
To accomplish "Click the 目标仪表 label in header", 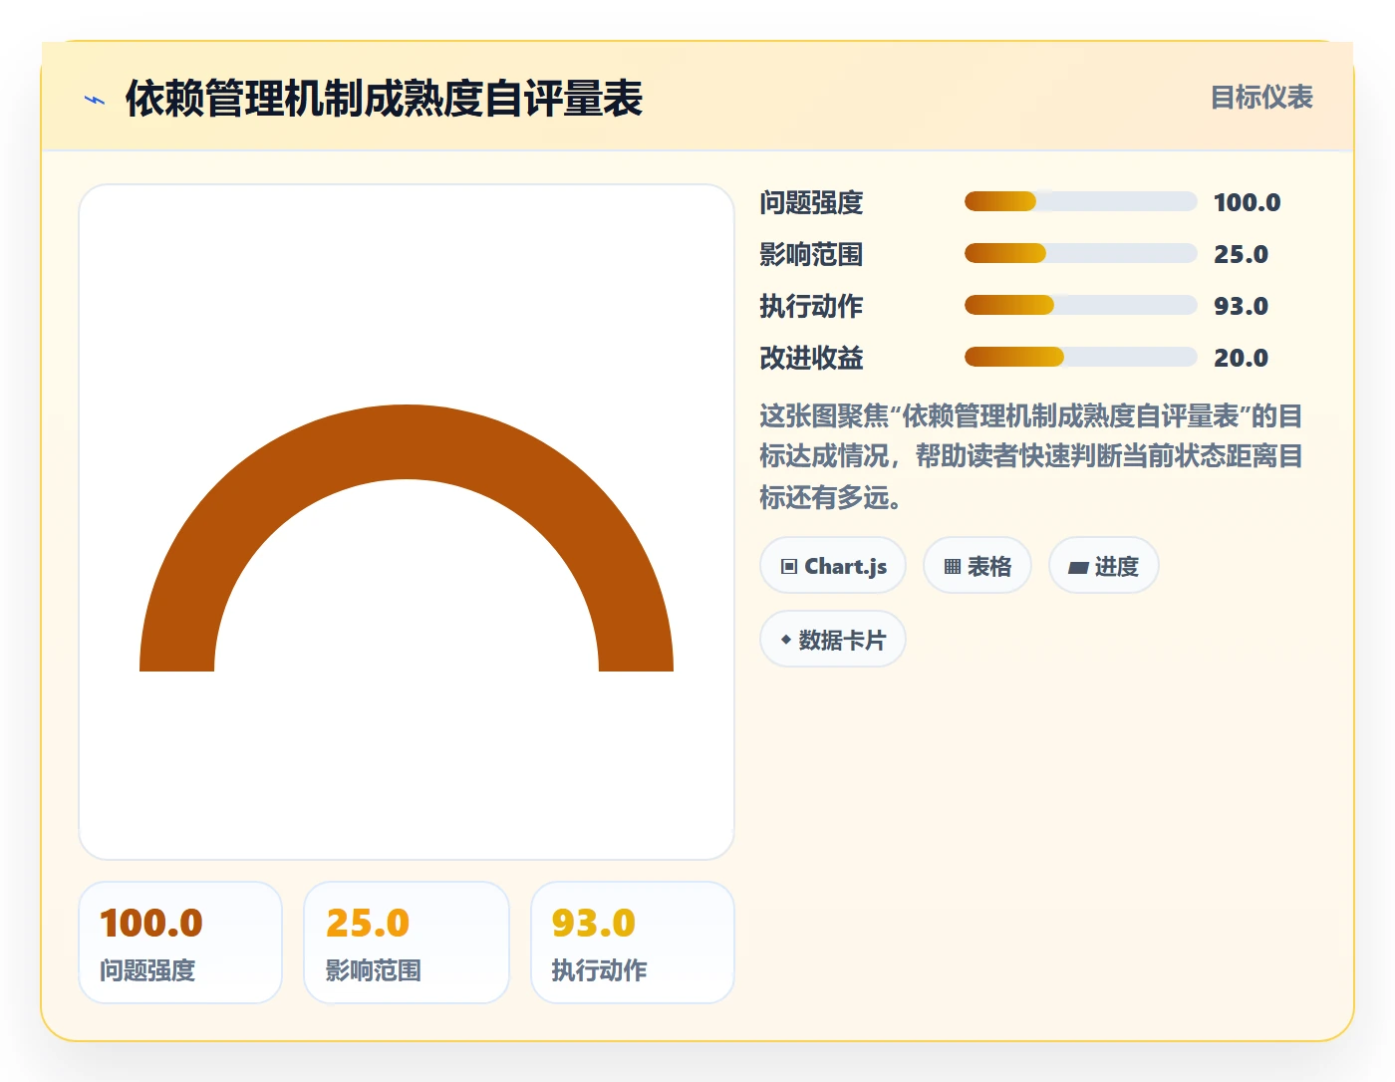I will click(x=1261, y=98).
